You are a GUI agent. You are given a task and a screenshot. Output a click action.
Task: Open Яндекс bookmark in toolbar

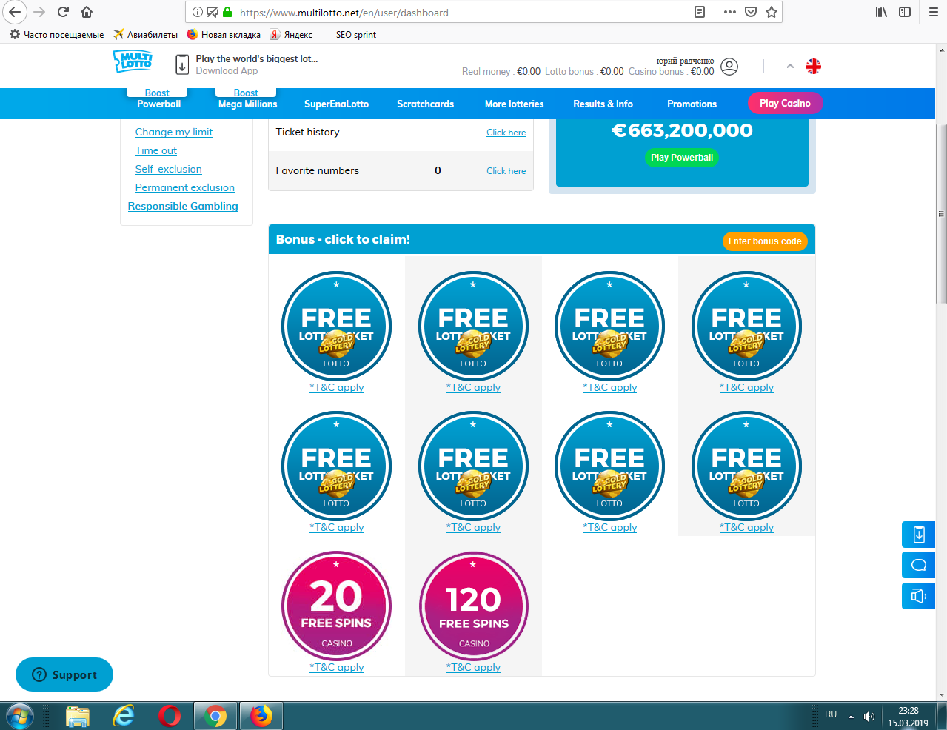coord(291,34)
